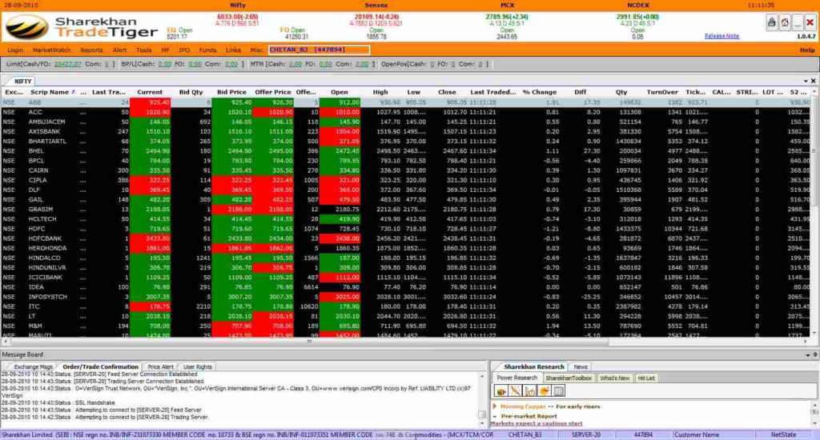This screenshot has width=820, height=440.
Task: Click the home icon in top-right
Action: (786, 23)
